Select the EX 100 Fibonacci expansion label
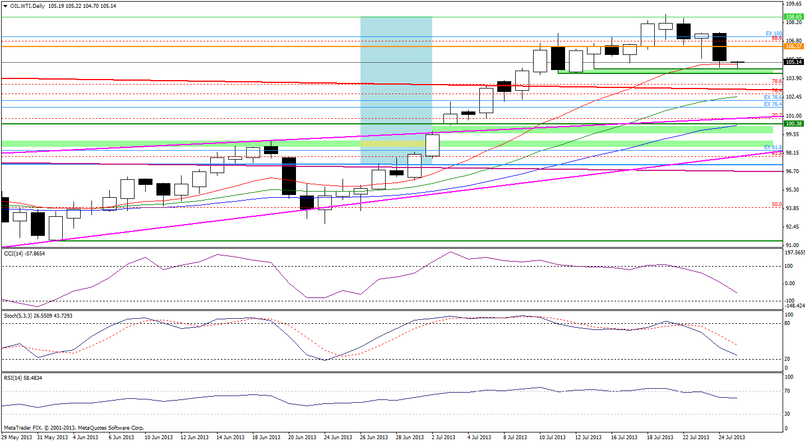805x442 pixels. 774,34
